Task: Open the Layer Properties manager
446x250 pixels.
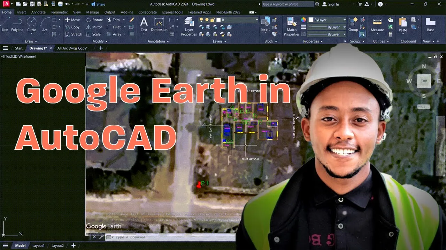Action: coord(189,27)
